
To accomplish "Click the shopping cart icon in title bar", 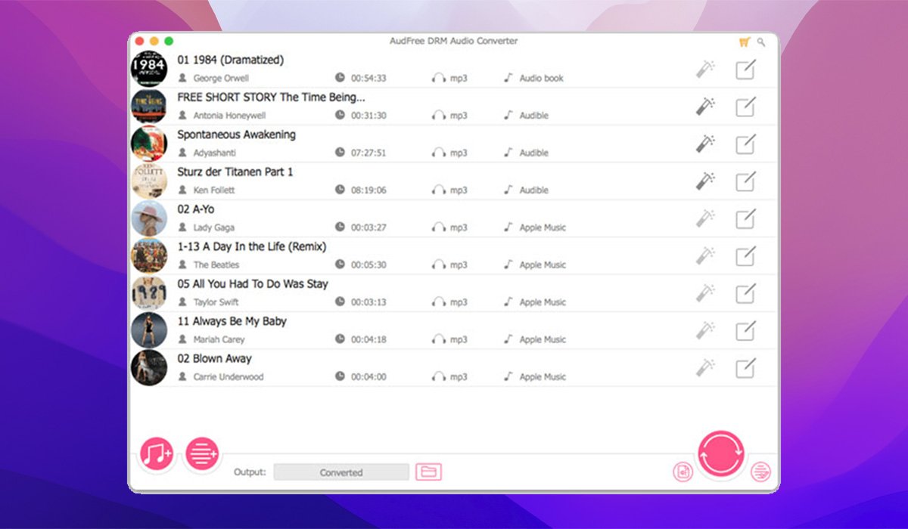I will click(744, 42).
